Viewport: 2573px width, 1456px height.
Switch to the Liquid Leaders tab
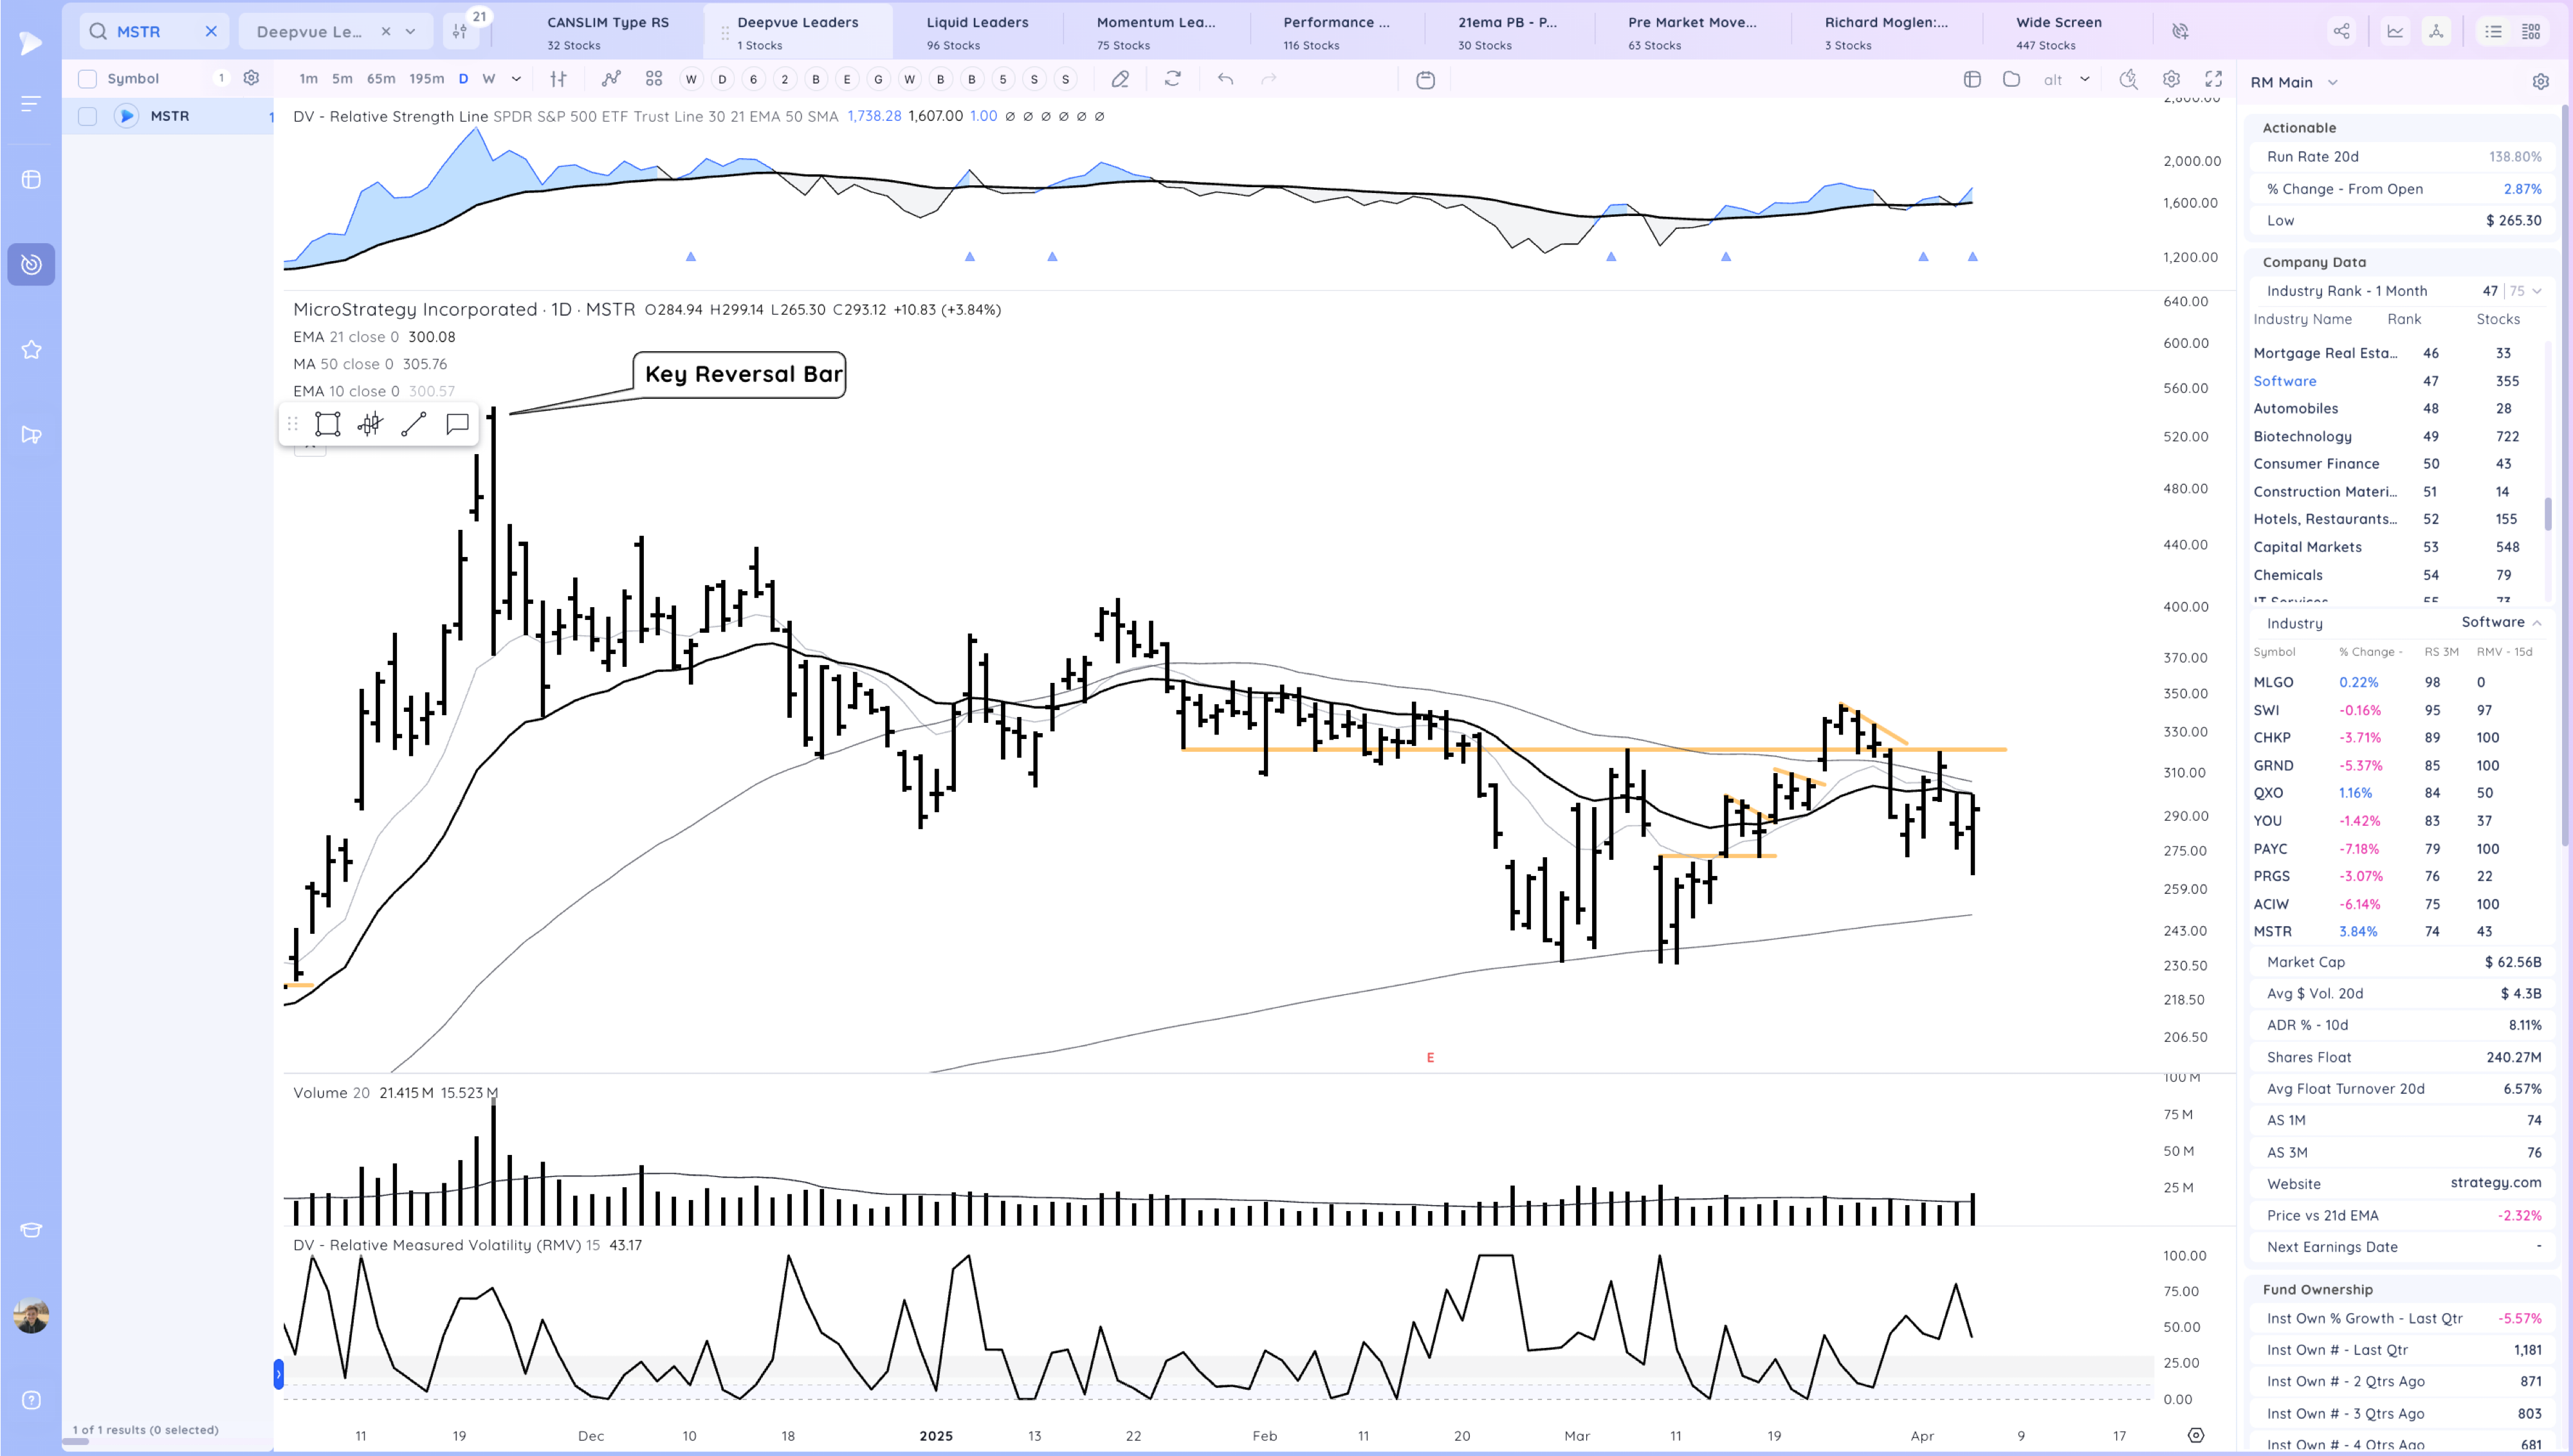(x=977, y=32)
